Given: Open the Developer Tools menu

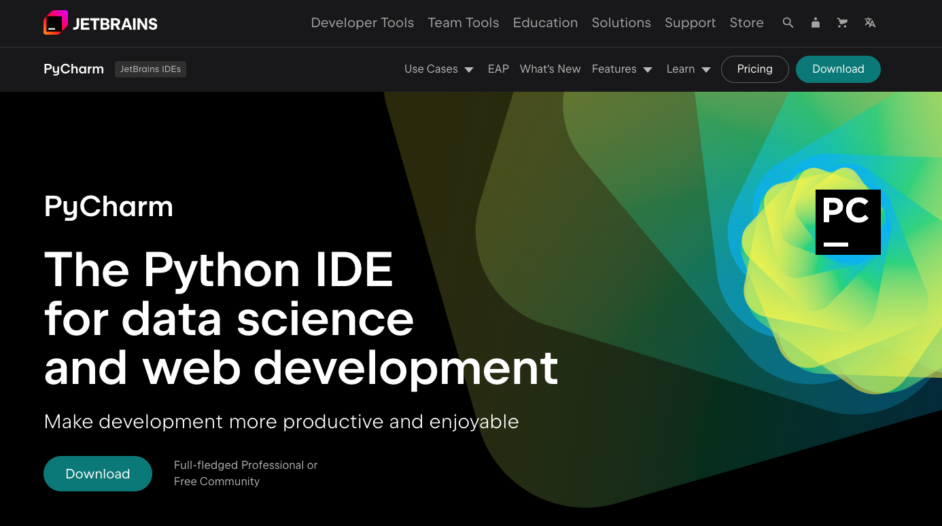Looking at the screenshot, I should (362, 22).
